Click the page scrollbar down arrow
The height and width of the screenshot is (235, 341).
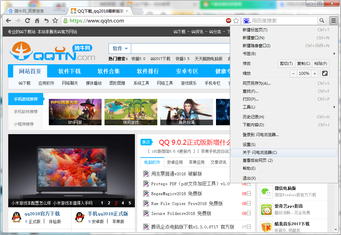(x=336, y=230)
